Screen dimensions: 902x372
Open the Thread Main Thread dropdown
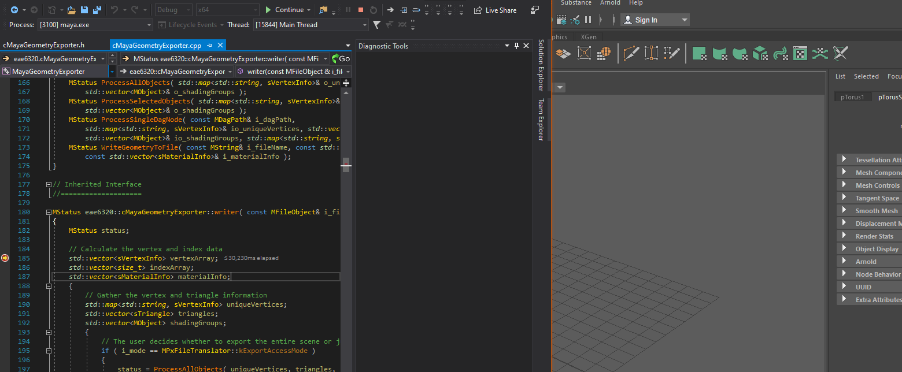coord(310,25)
